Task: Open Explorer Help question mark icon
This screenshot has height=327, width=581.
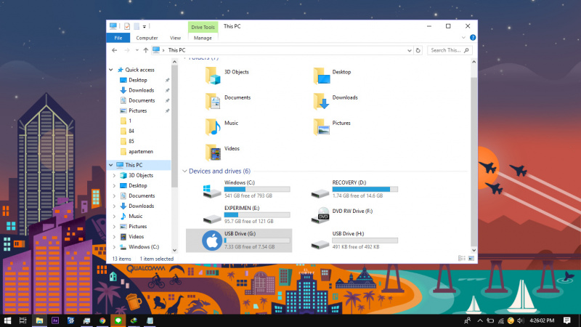Action: pos(473,38)
